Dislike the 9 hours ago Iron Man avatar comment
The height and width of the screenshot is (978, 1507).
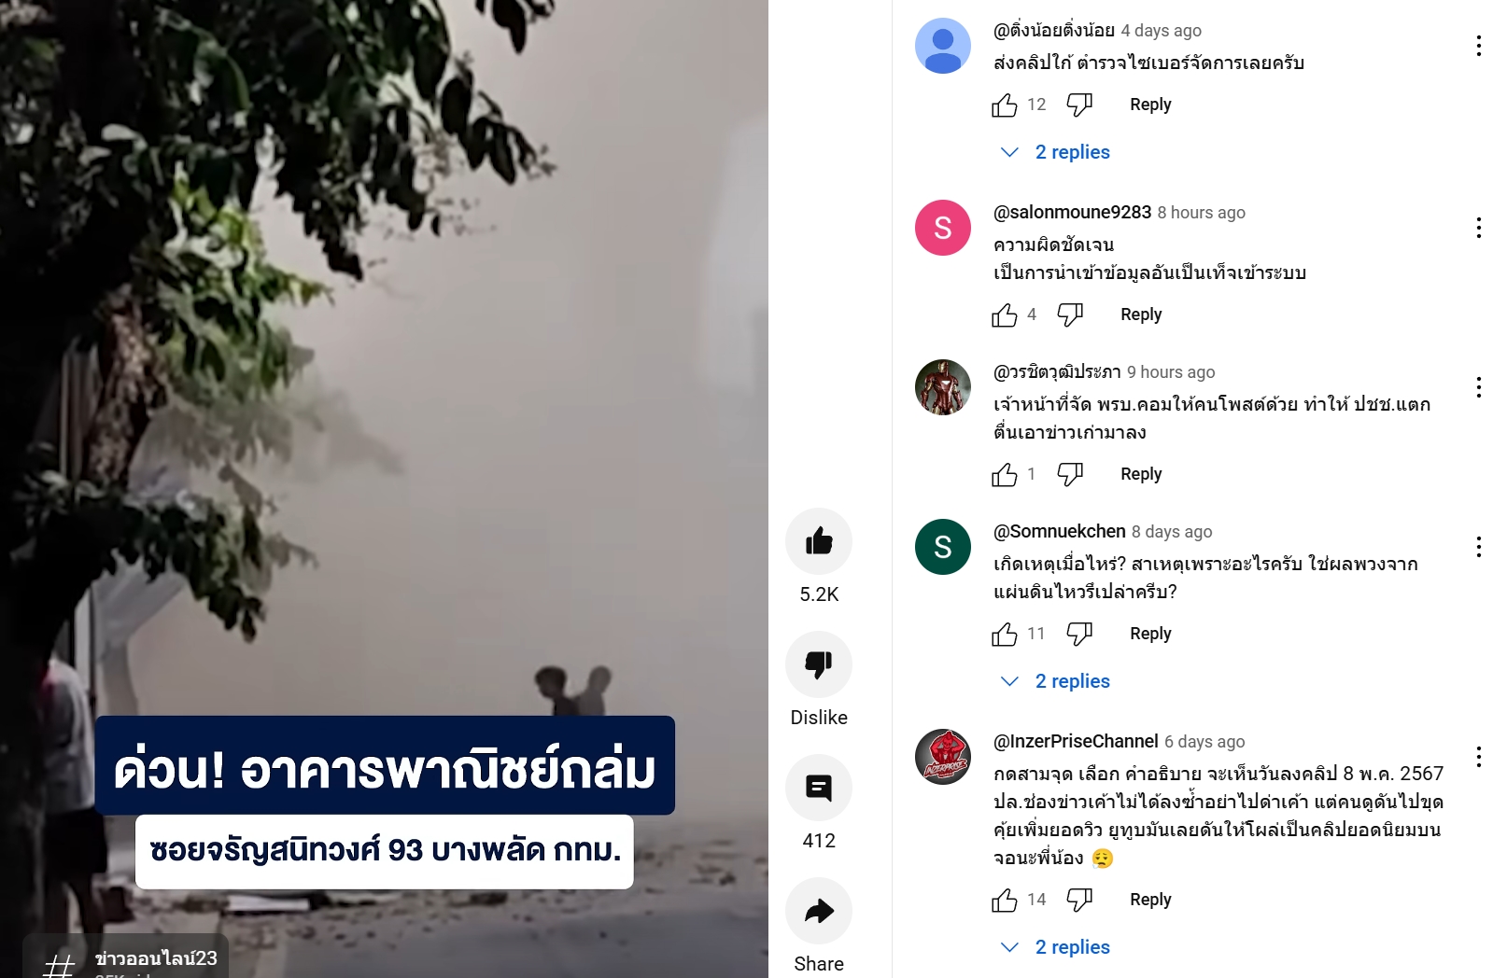tap(1070, 475)
